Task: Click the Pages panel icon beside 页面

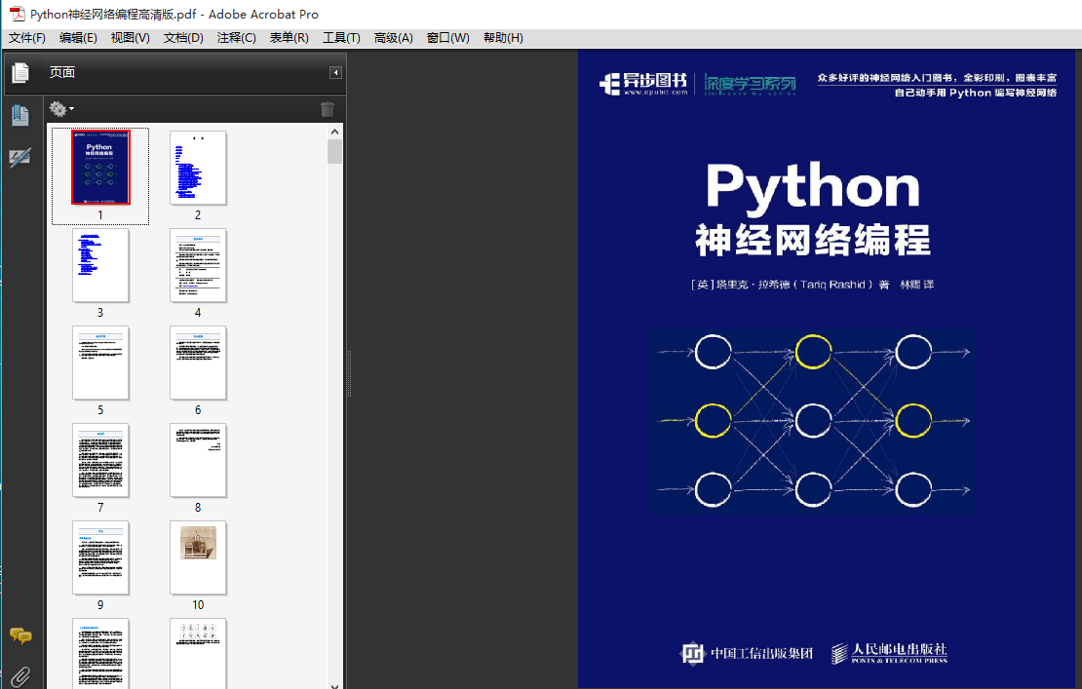Action: tap(20, 72)
